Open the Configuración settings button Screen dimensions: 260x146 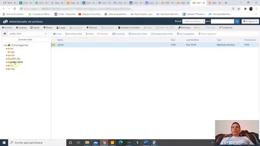(250, 21)
